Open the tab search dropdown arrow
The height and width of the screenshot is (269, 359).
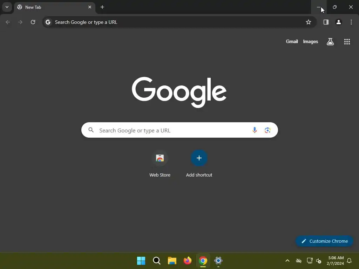[7, 7]
